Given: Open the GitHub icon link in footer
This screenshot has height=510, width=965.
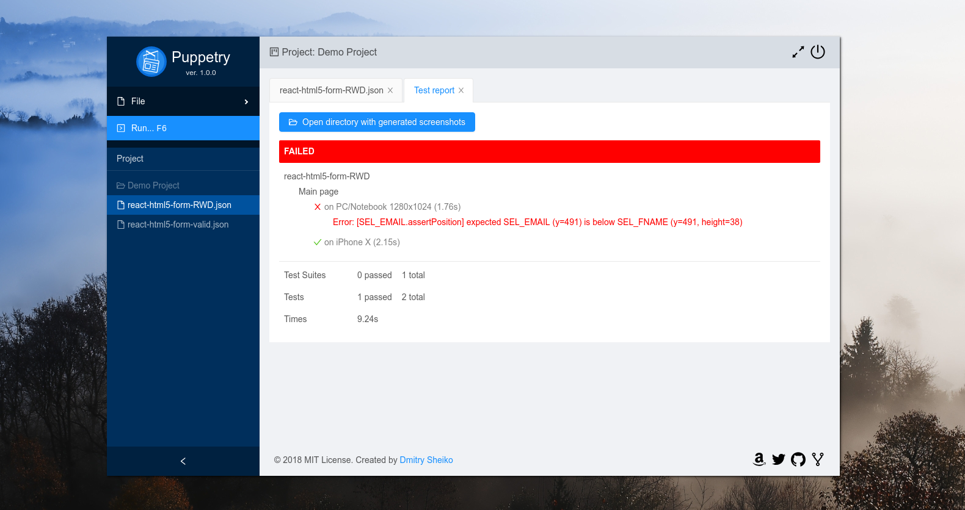Looking at the screenshot, I should coord(798,459).
